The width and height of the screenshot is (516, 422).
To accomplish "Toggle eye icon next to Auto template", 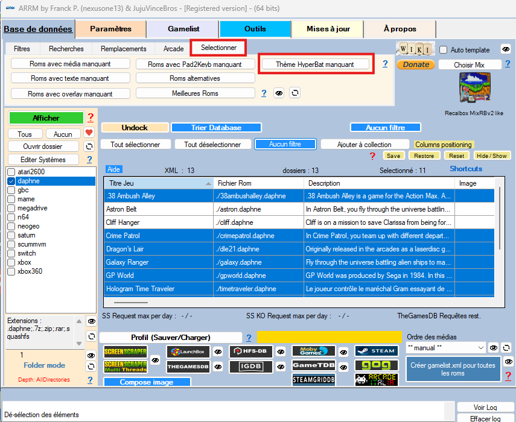I will pos(505,50).
